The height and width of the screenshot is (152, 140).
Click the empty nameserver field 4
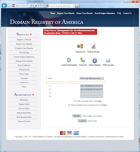pyautogui.click(x=92, y=97)
